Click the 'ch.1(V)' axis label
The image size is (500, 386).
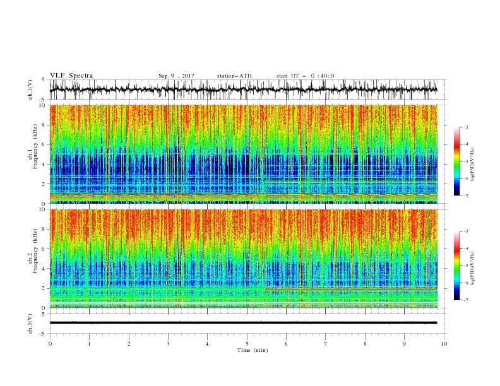click(x=30, y=90)
